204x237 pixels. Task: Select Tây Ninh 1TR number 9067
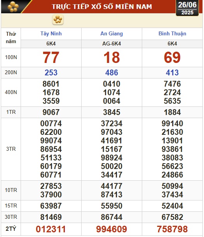click(x=51, y=112)
